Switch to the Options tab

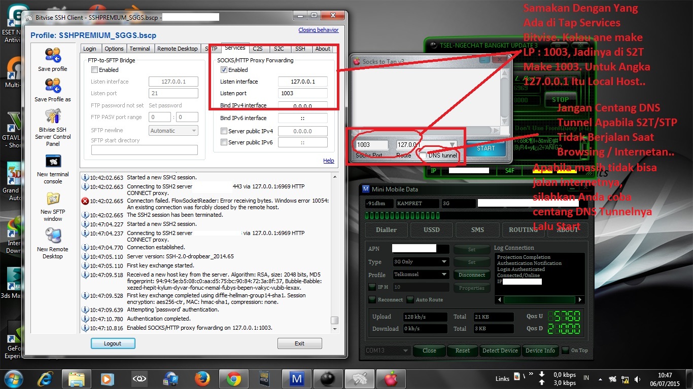[x=114, y=49]
